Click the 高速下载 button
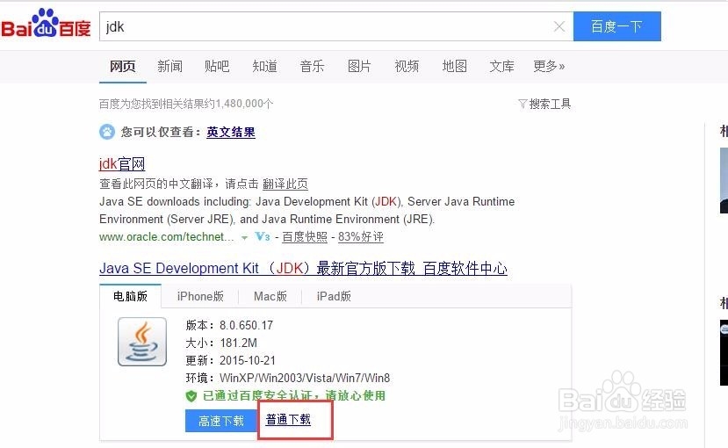The width and height of the screenshot is (728, 448). click(221, 421)
